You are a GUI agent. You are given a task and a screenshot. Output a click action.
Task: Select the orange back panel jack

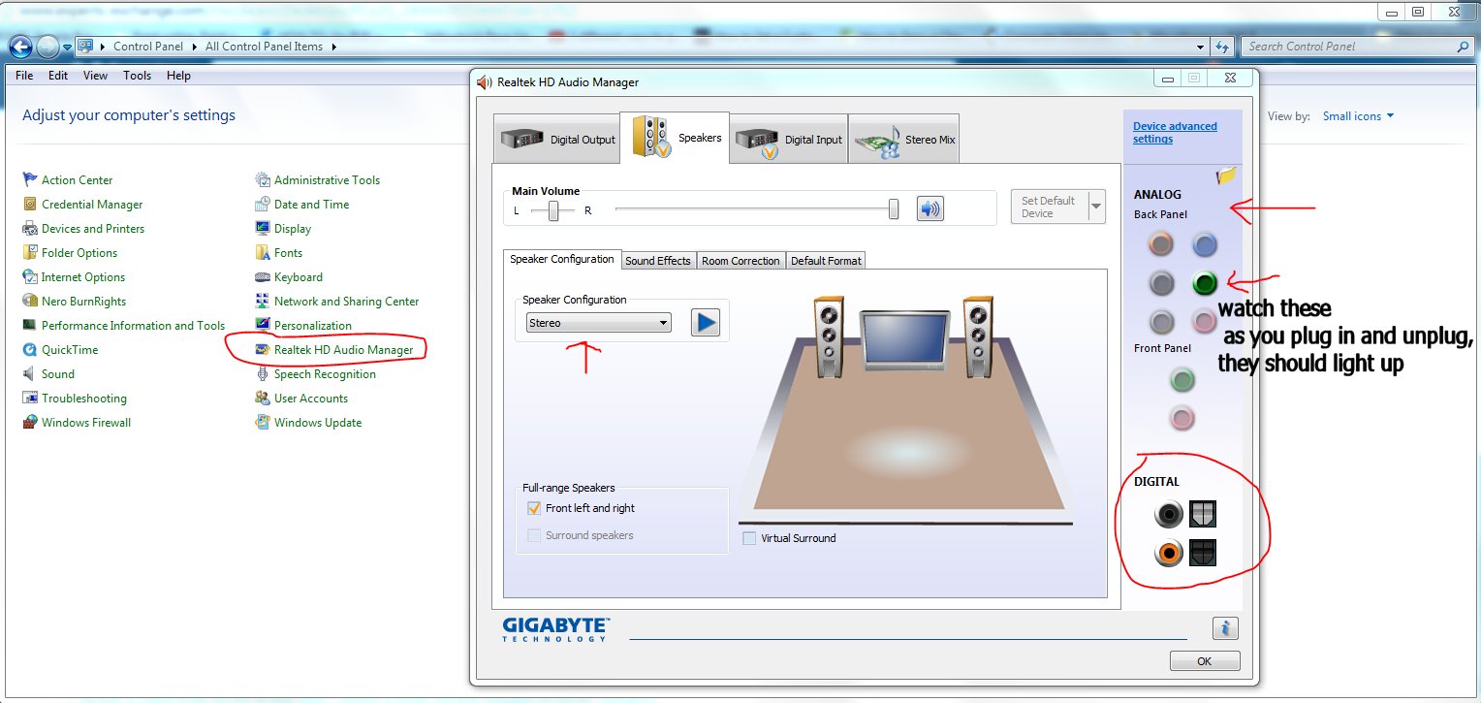(x=1161, y=244)
